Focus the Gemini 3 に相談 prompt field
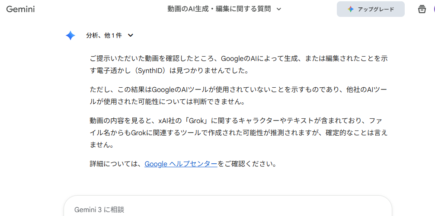 point(216,210)
